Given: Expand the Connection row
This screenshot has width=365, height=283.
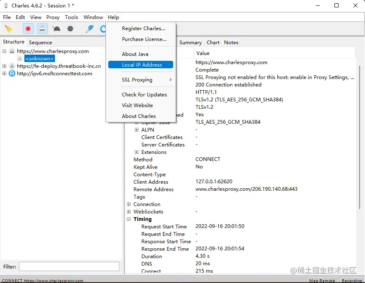Looking at the screenshot, I should point(129,204).
